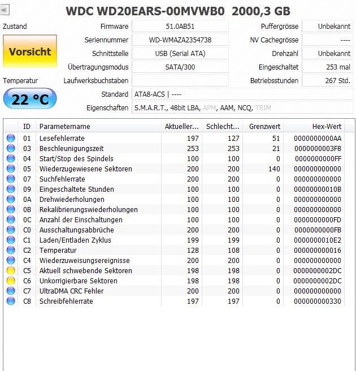
Task: Click the Eigenschaften features field
Action: [x=242, y=107]
